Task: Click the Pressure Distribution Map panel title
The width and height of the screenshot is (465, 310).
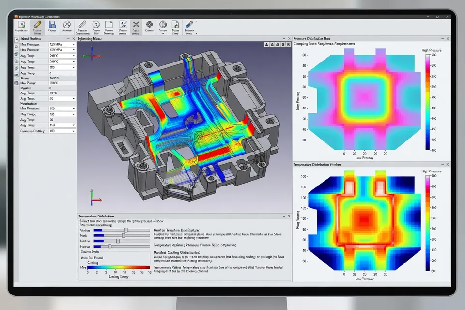Action: 311,39
